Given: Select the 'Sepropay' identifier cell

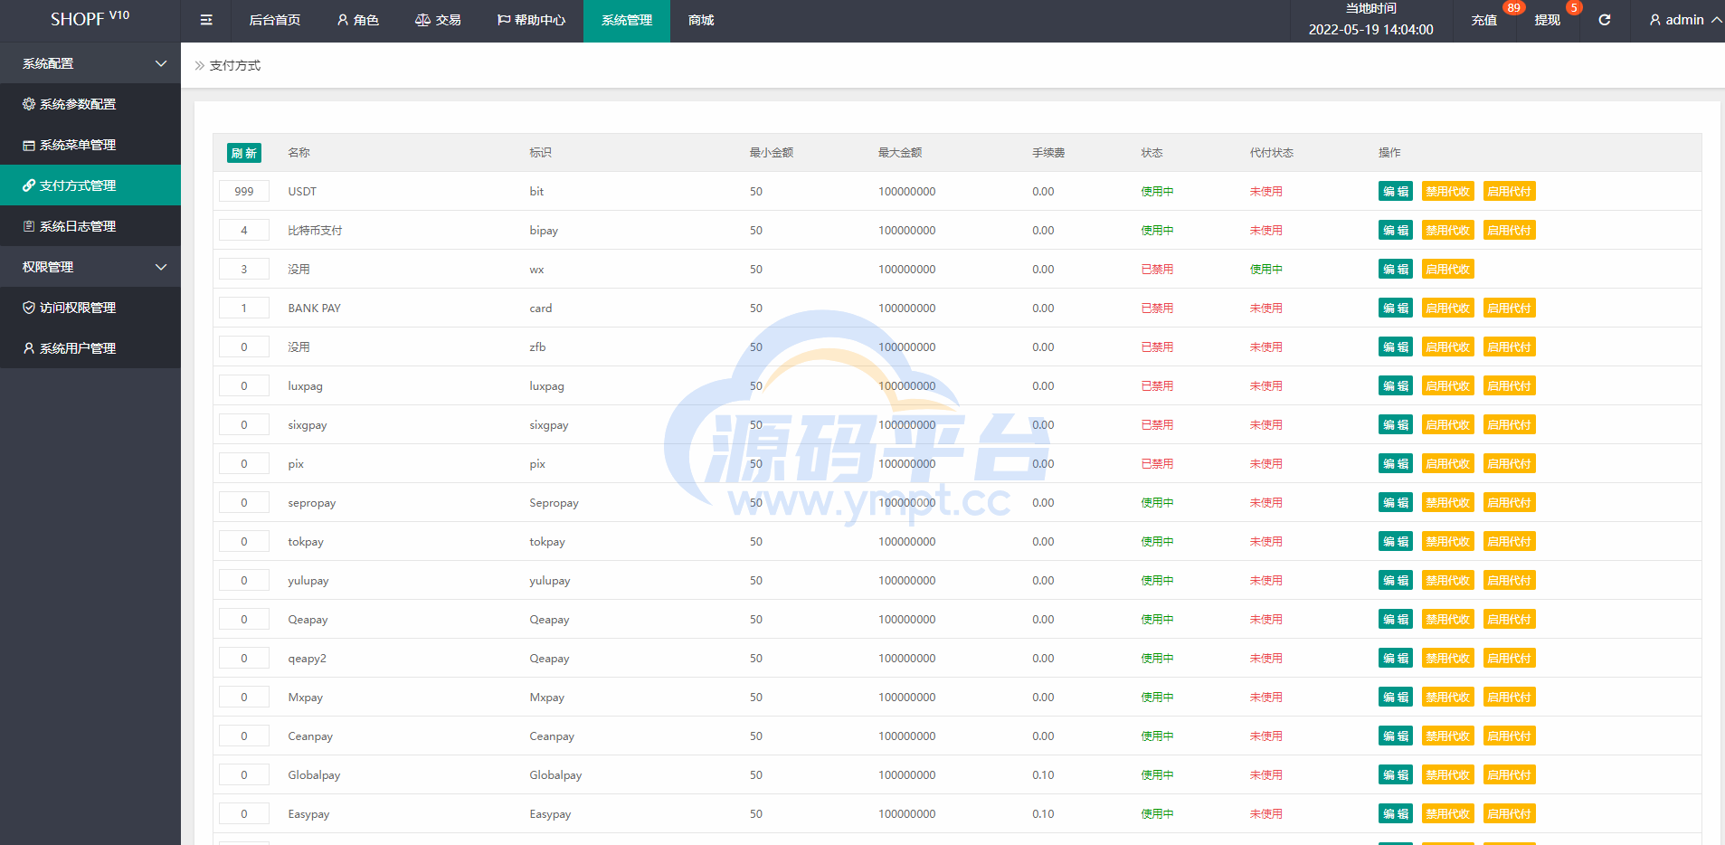Looking at the screenshot, I should click(554, 502).
